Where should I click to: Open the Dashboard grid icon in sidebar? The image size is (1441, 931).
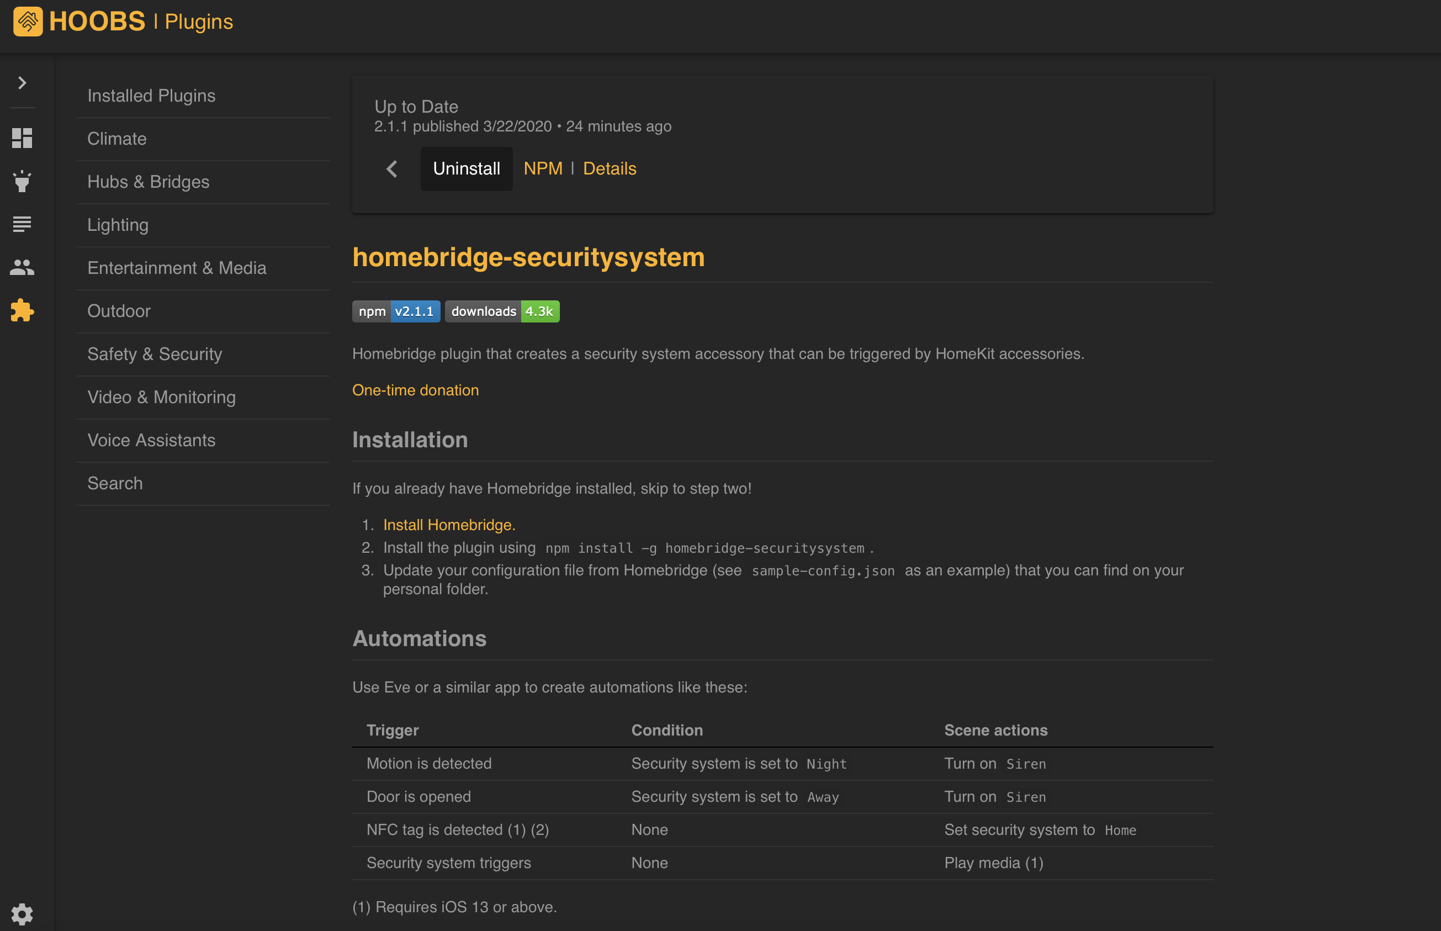[23, 138]
